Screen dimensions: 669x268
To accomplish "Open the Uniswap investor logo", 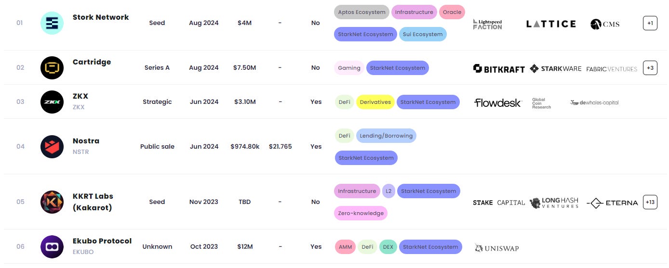I will (496, 248).
